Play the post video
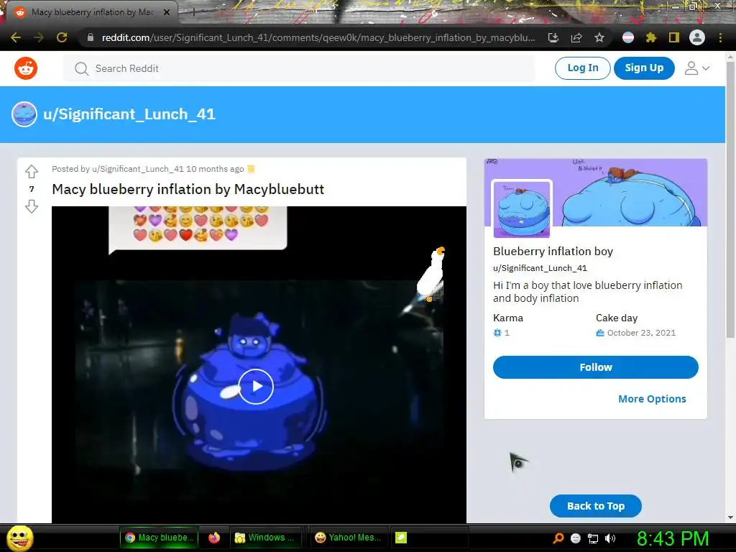Viewport: 736px width, 552px height. pos(256,386)
